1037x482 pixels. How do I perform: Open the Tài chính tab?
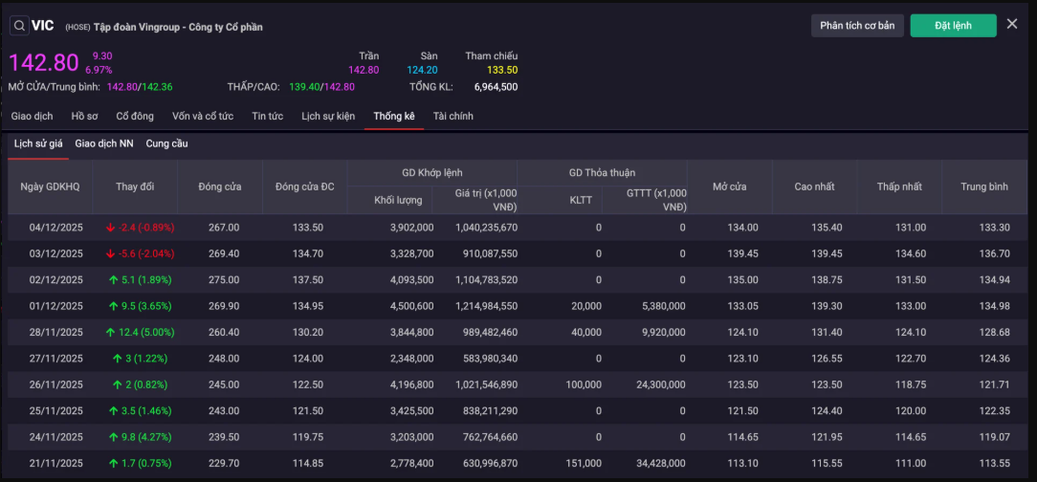[x=452, y=117]
